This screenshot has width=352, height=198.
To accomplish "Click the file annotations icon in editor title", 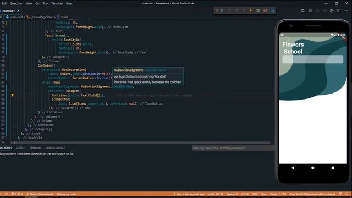I will (310, 10).
